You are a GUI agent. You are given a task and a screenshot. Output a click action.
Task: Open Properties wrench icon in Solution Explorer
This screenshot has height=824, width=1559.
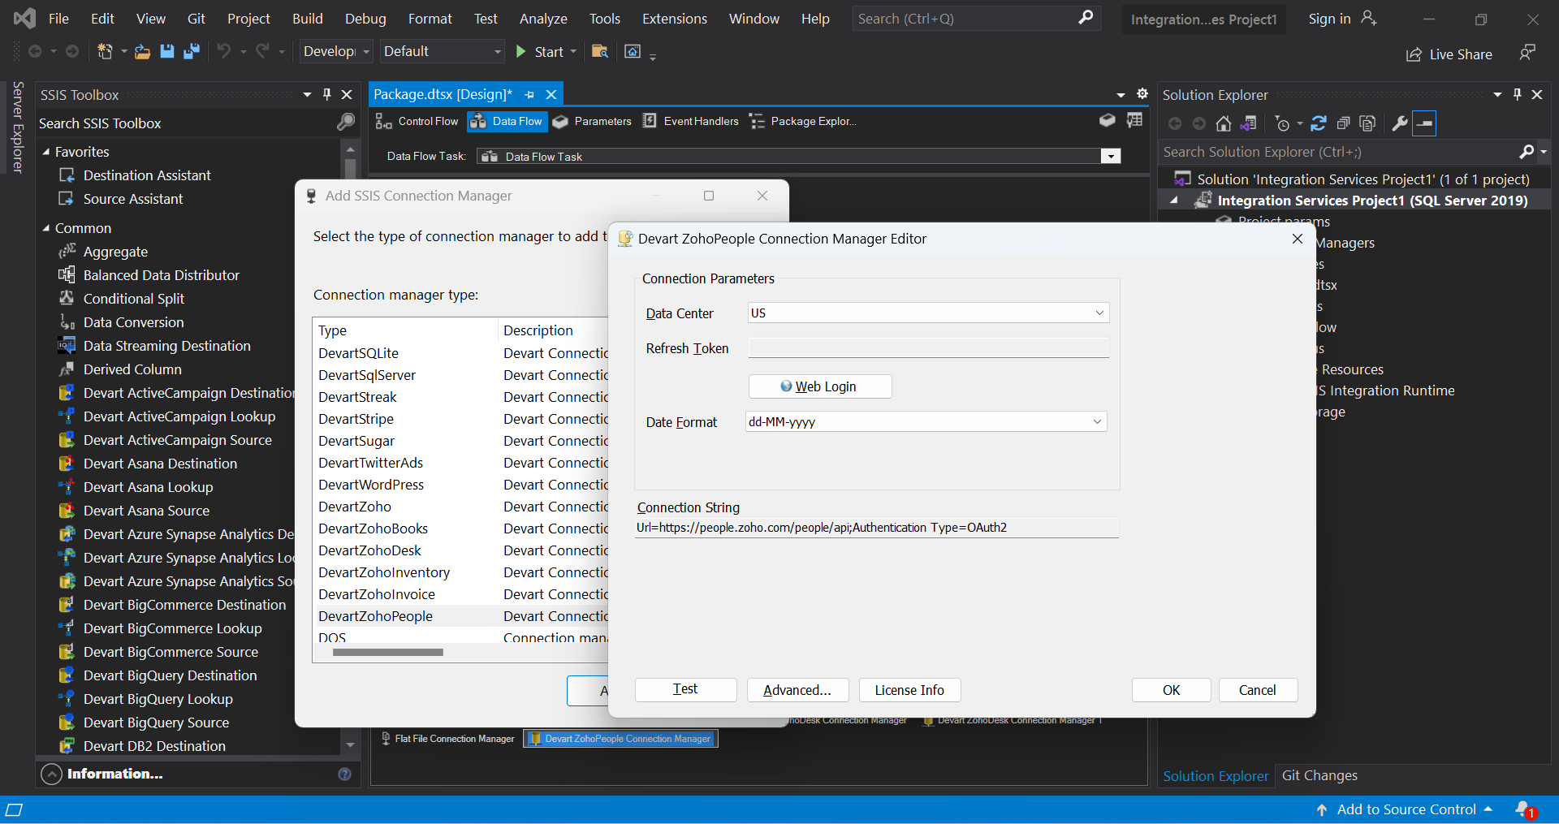(1400, 123)
